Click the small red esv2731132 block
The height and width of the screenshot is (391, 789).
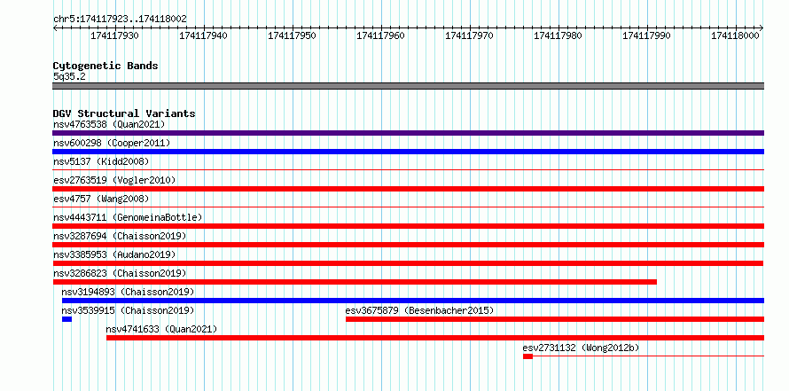[x=527, y=356]
